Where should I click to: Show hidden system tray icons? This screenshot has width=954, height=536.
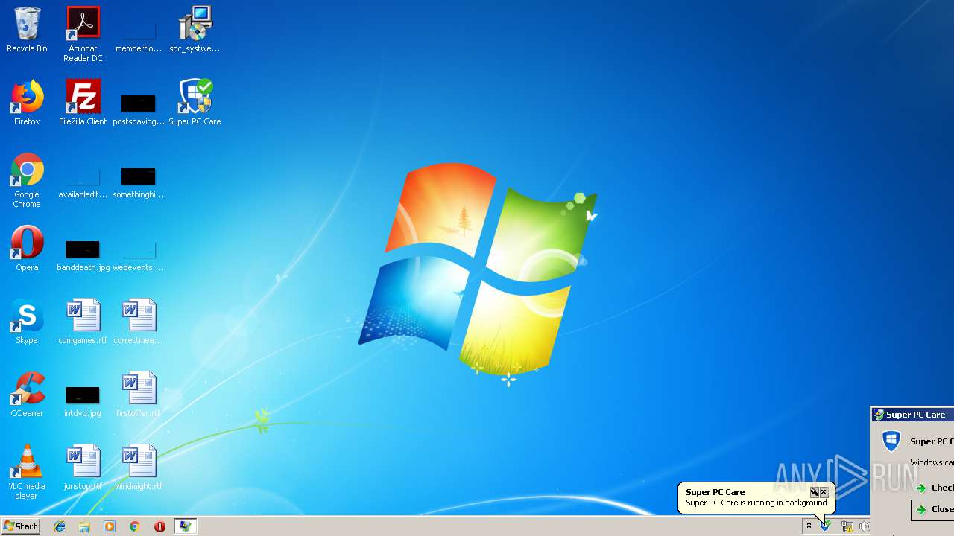pos(809,526)
